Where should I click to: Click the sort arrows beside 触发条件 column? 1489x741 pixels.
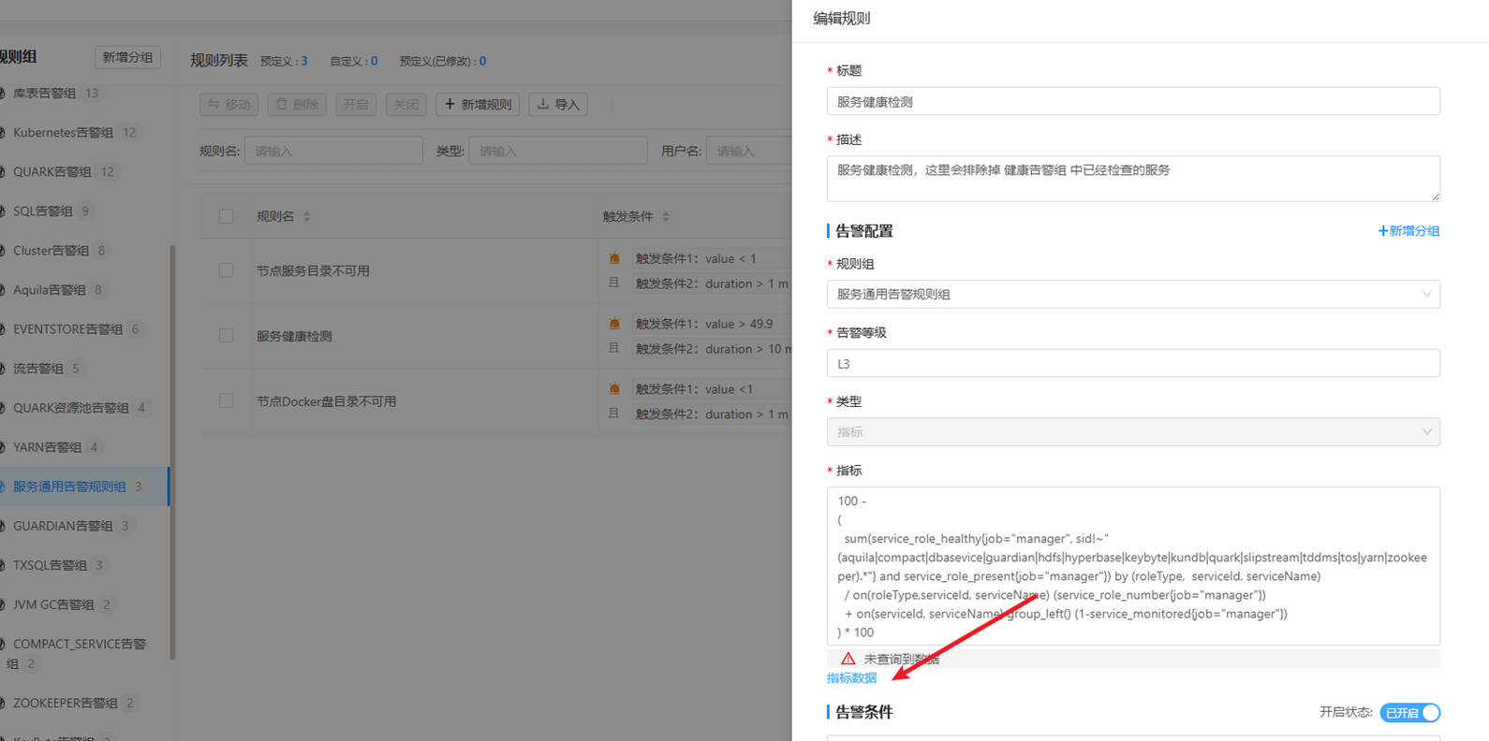(x=666, y=217)
